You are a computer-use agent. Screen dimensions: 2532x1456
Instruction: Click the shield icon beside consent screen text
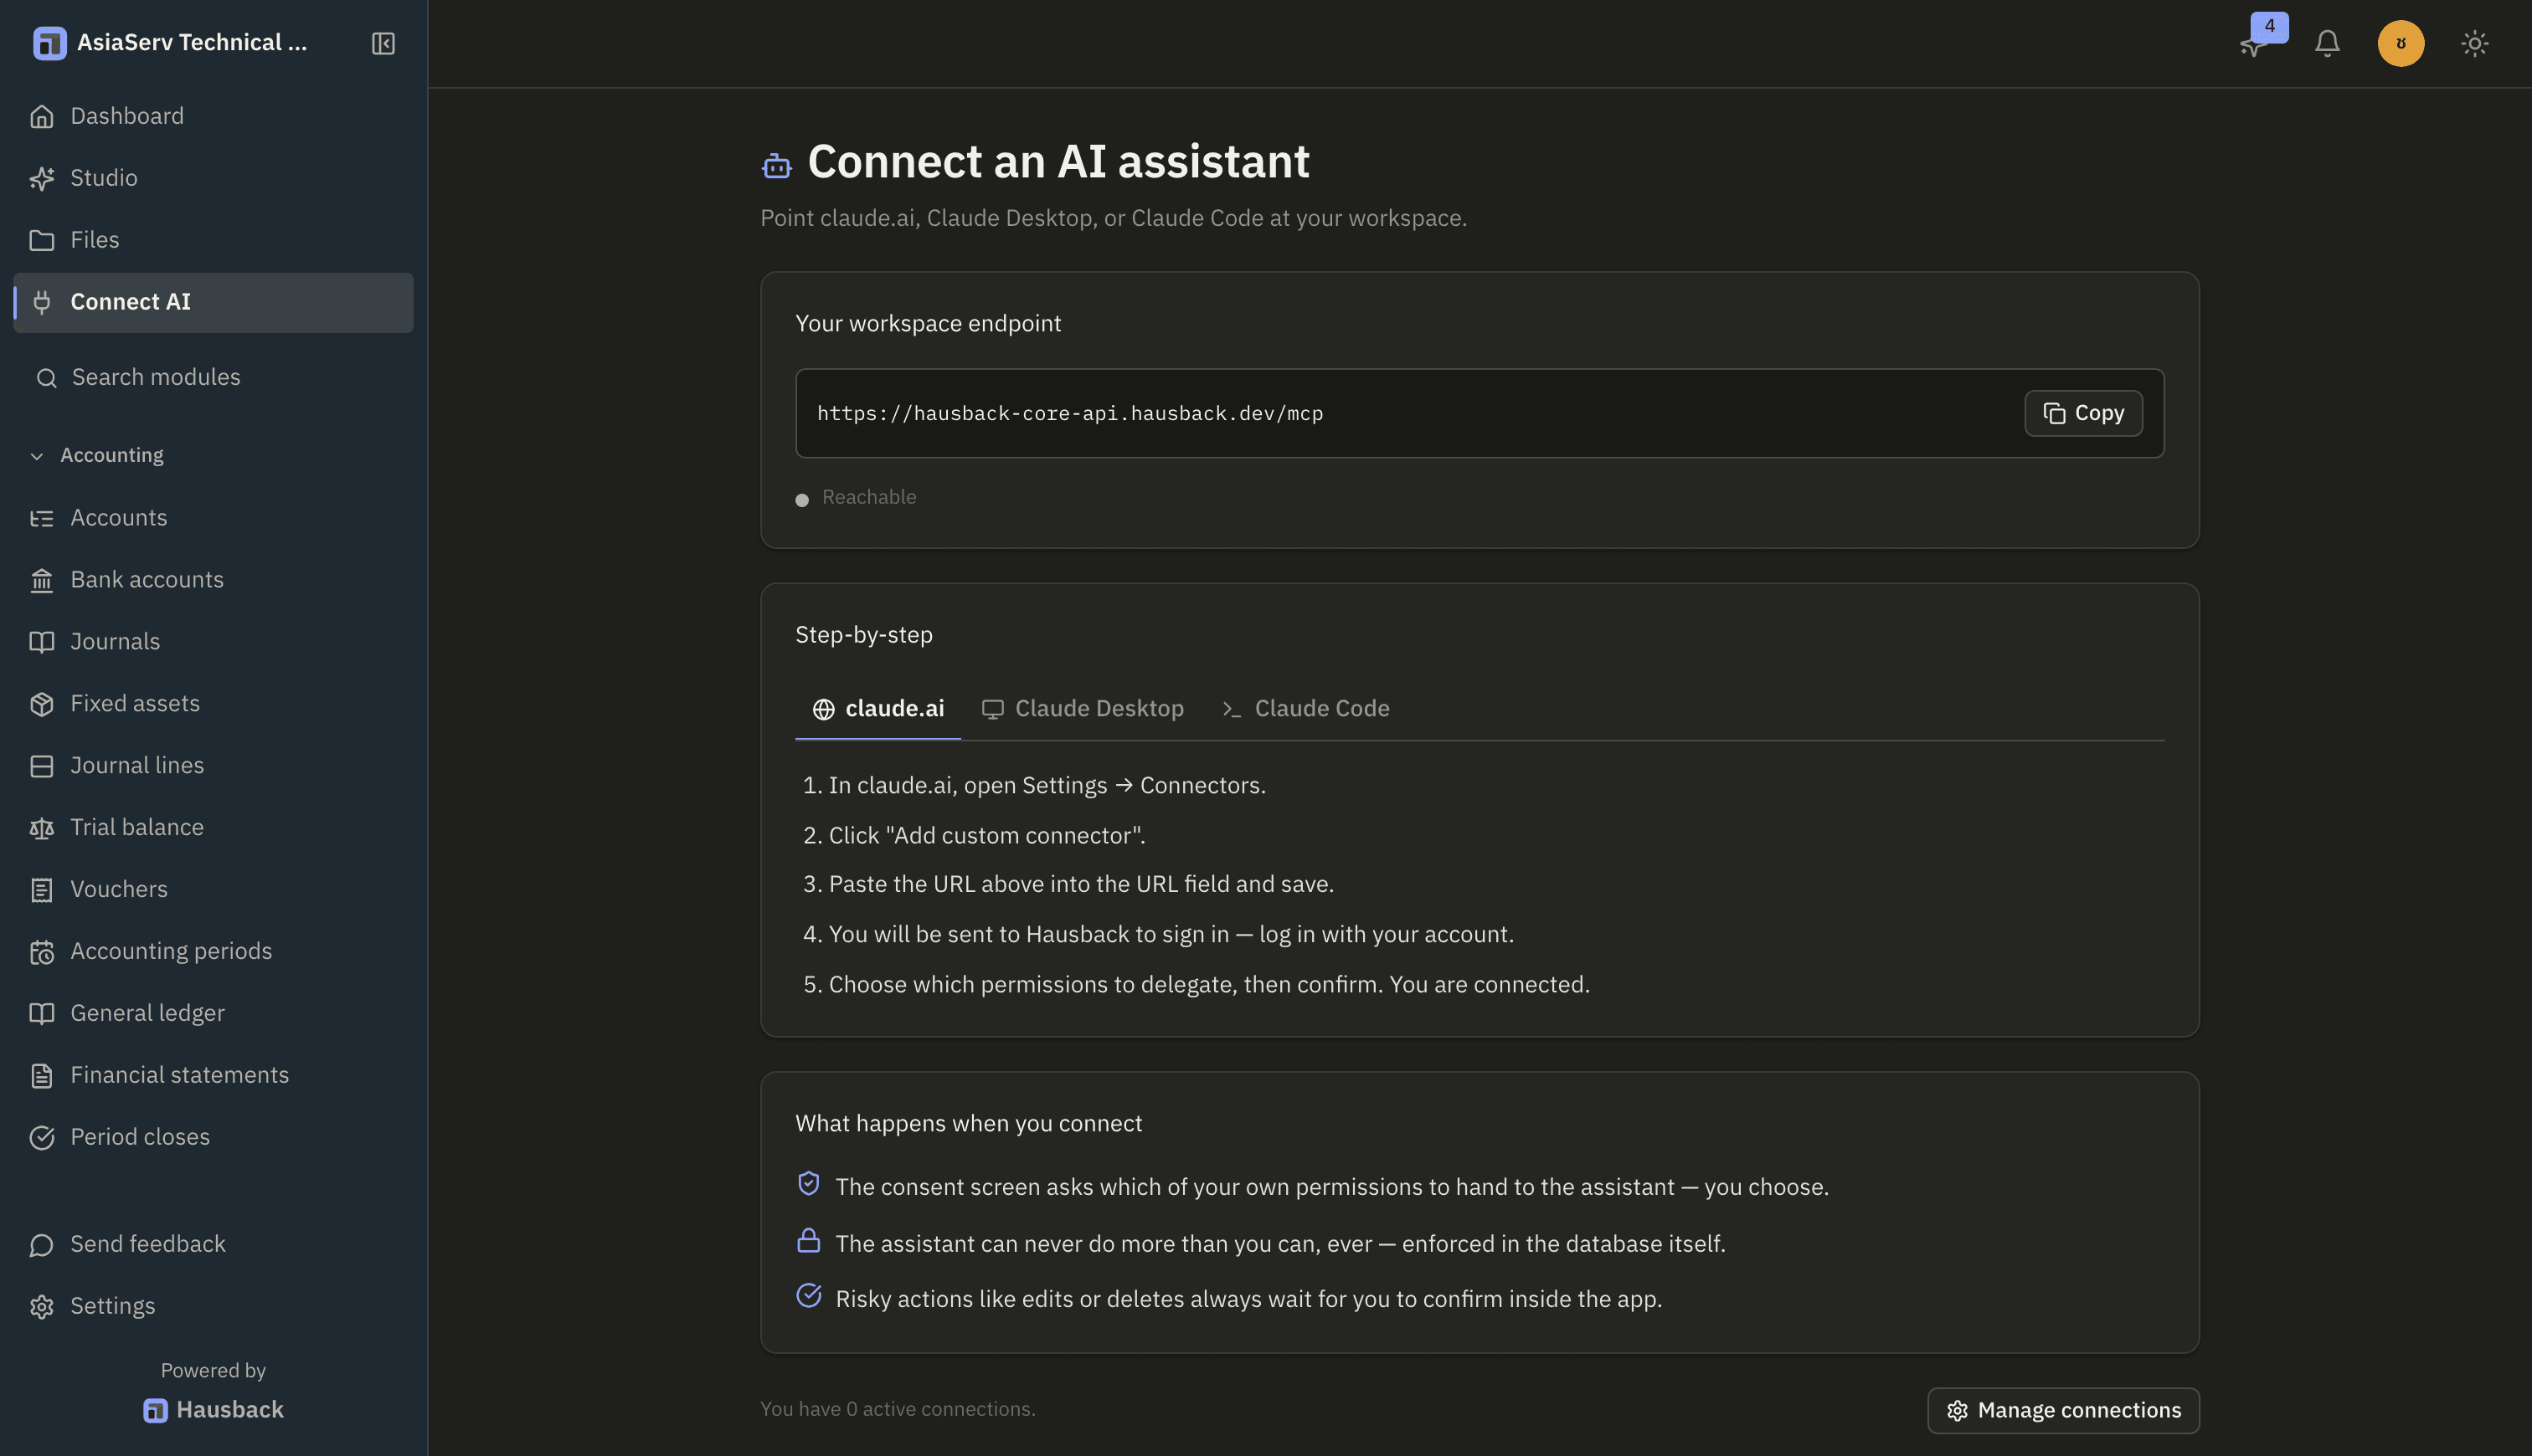point(808,1184)
